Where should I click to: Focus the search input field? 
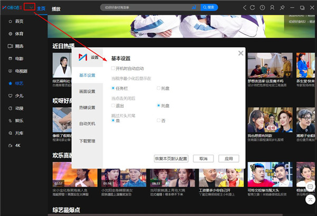pyautogui.click(x=147, y=7)
